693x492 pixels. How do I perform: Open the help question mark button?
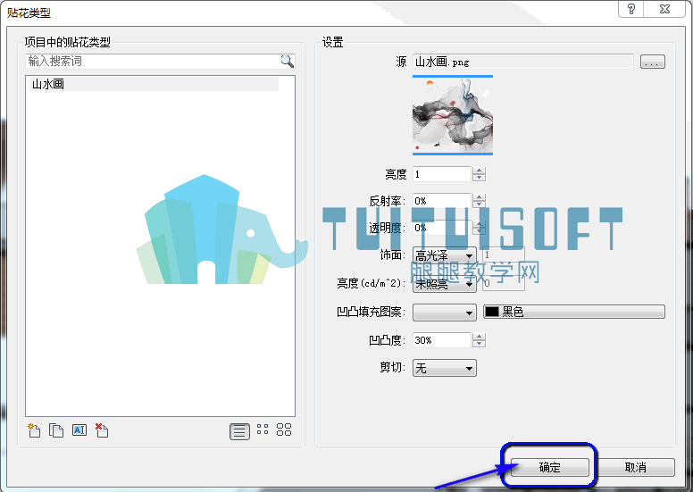tap(631, 9)
